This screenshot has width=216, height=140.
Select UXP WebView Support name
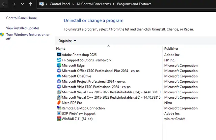[x=79, y=113]
